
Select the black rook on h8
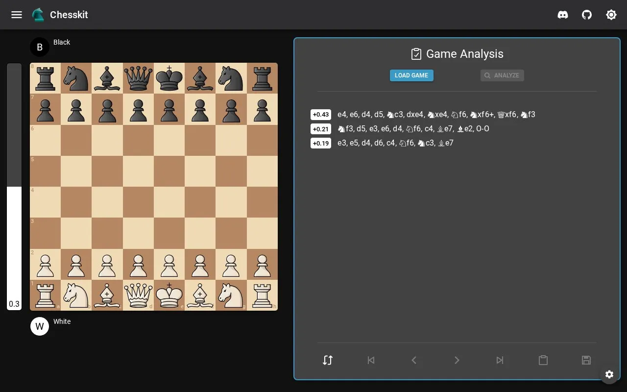(x=262, y=78)
